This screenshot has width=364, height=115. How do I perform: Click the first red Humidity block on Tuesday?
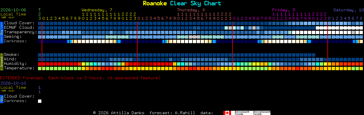[40, 64]
